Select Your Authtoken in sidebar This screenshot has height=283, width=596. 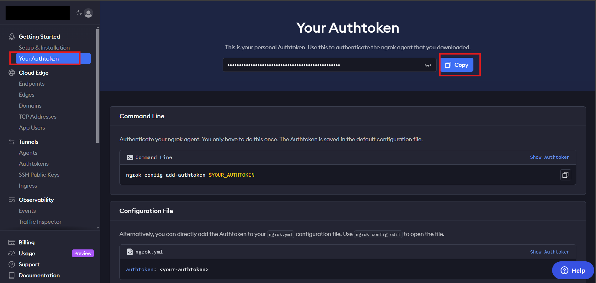(x=53, y=58)
